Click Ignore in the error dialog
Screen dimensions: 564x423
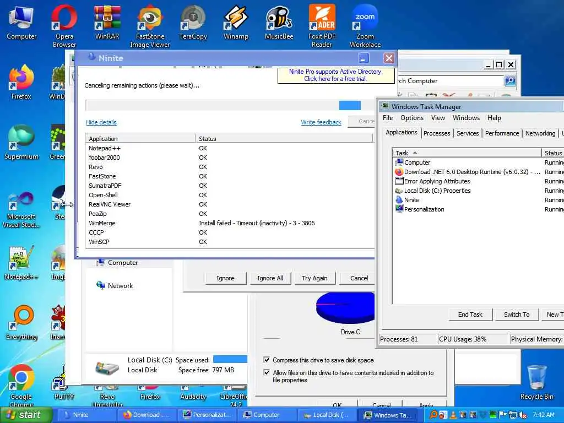225,278
